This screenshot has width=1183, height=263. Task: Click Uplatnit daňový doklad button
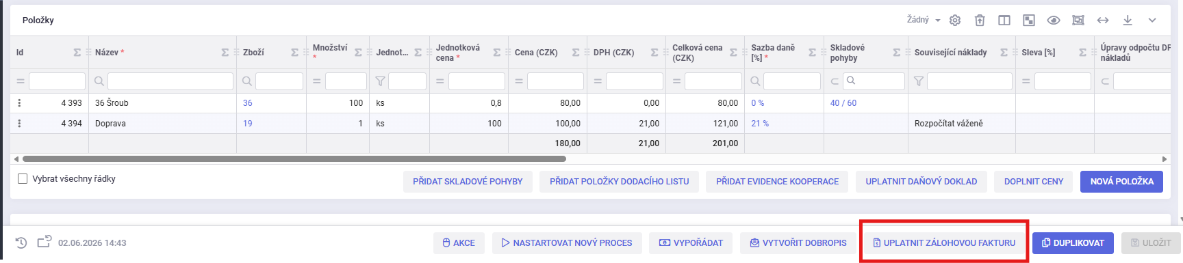921,182
